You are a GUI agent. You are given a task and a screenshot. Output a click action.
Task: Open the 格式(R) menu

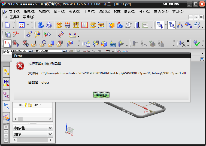(x=75, y=11)
